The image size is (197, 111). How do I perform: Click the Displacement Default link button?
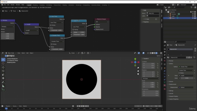186,87
